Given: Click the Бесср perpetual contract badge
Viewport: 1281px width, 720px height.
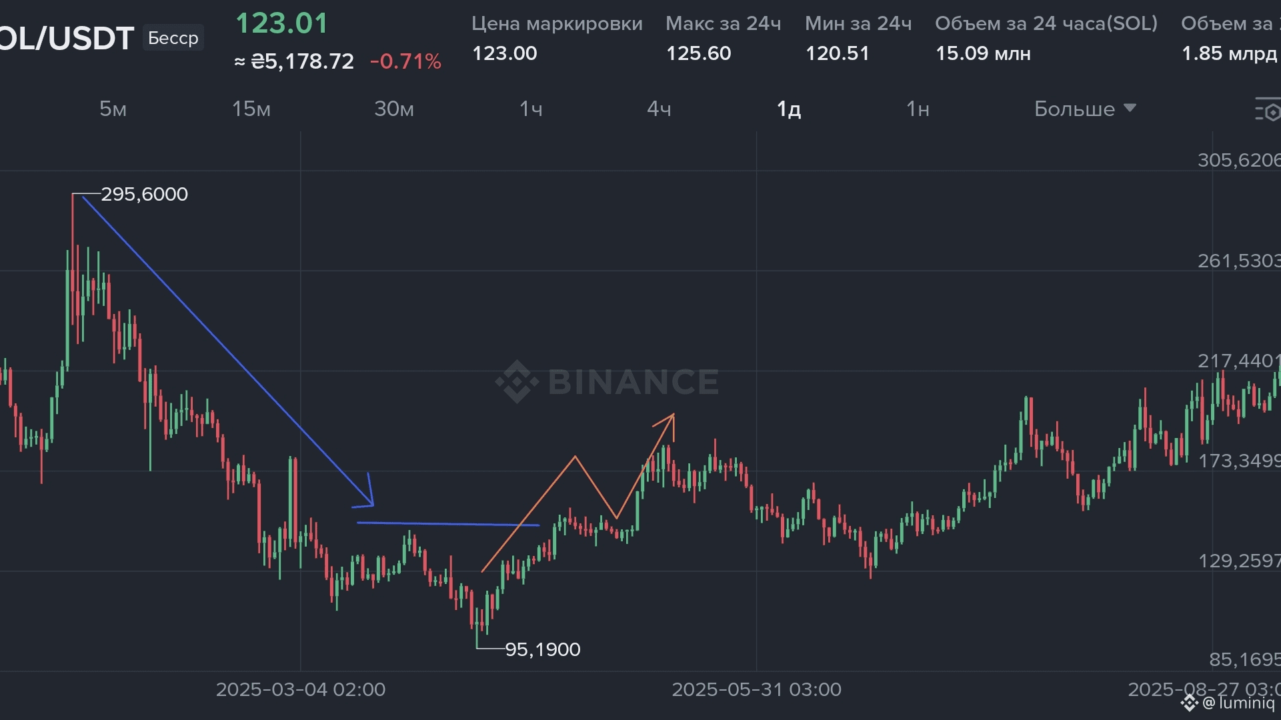Looking at the screenshot, I should pos(173,38).
